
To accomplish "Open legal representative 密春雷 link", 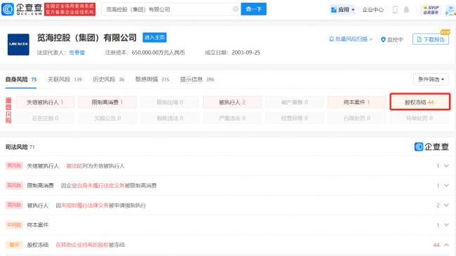I will point(77,53).
